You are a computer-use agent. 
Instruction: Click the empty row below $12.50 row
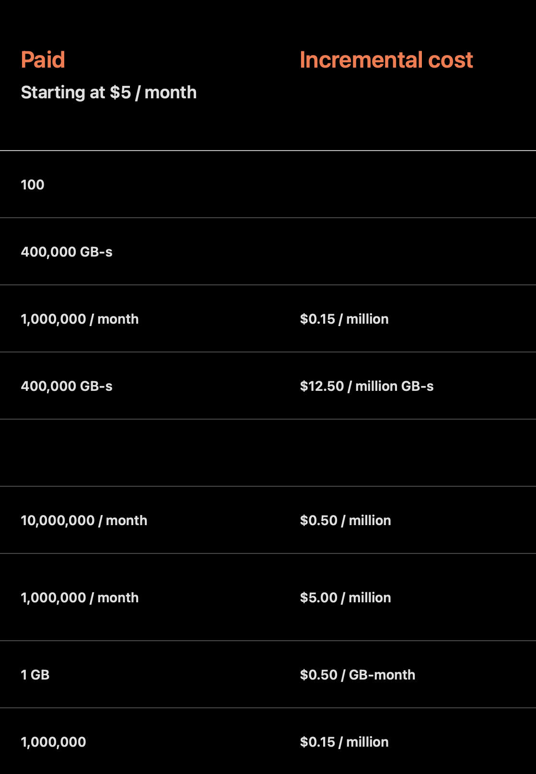coord(268,453)
